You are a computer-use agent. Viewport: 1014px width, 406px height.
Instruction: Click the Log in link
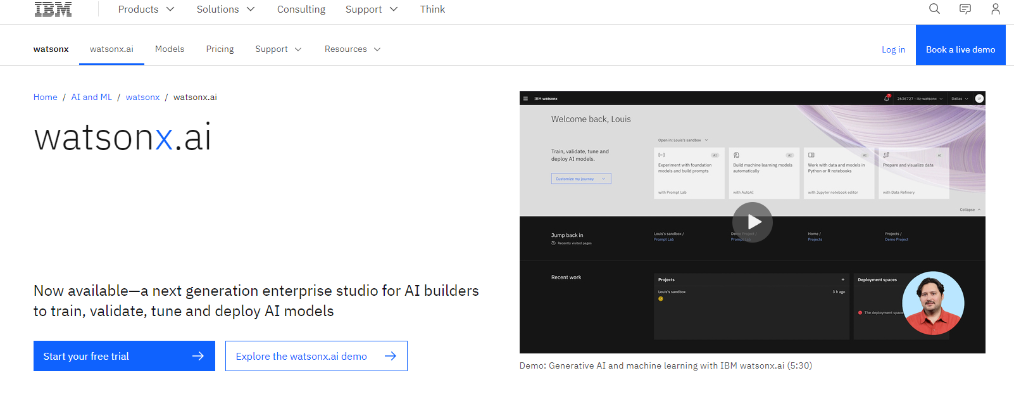tap(893, 49)
